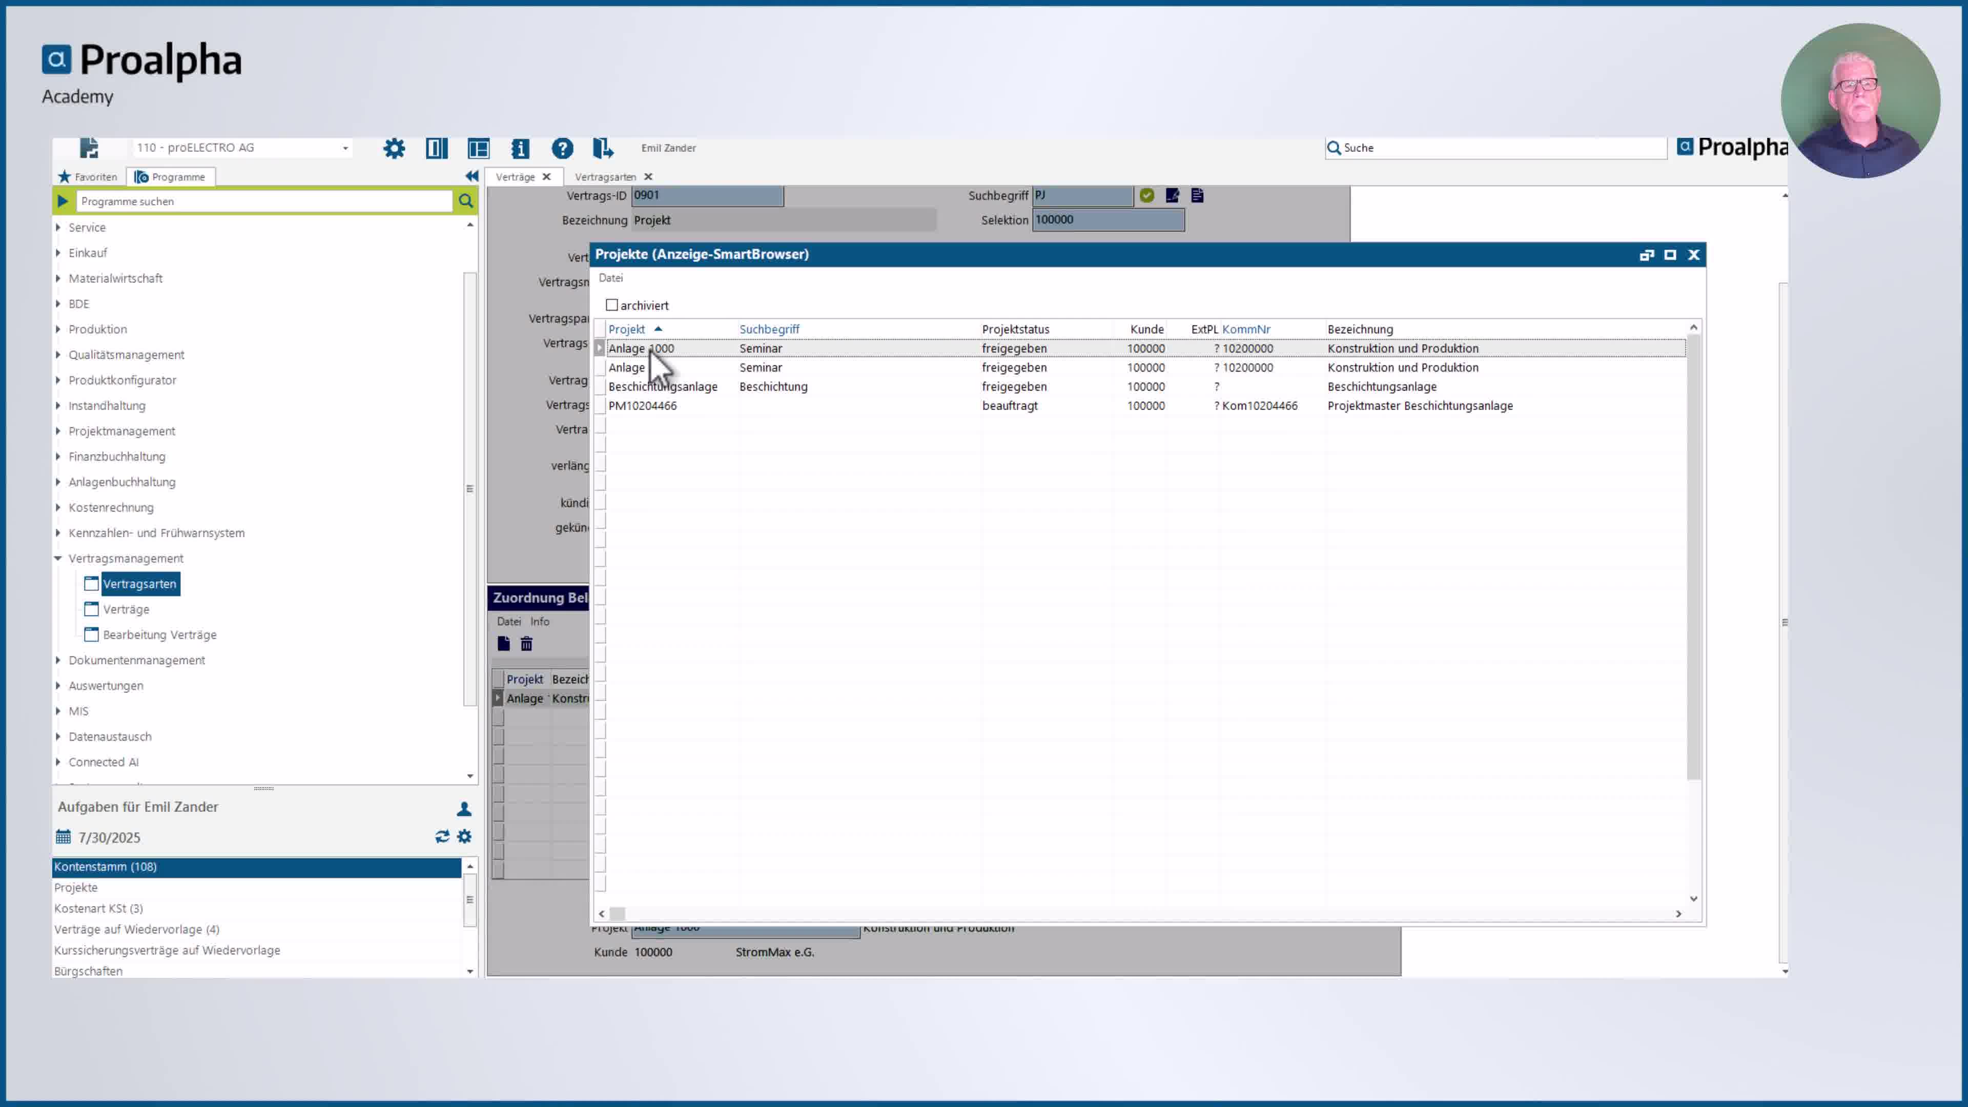Switch to the Verträge tab
1968x1107 pixels.
click(x=515, y=176)
